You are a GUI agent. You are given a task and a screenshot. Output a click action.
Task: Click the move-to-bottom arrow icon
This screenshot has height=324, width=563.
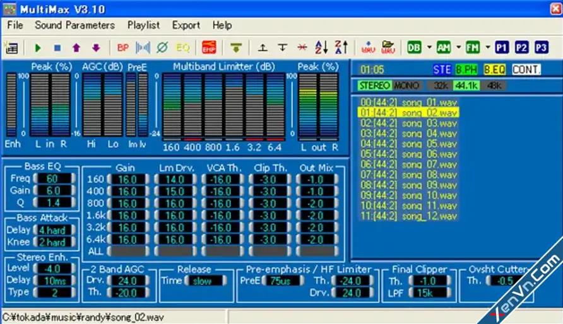(x=283, y=48)
